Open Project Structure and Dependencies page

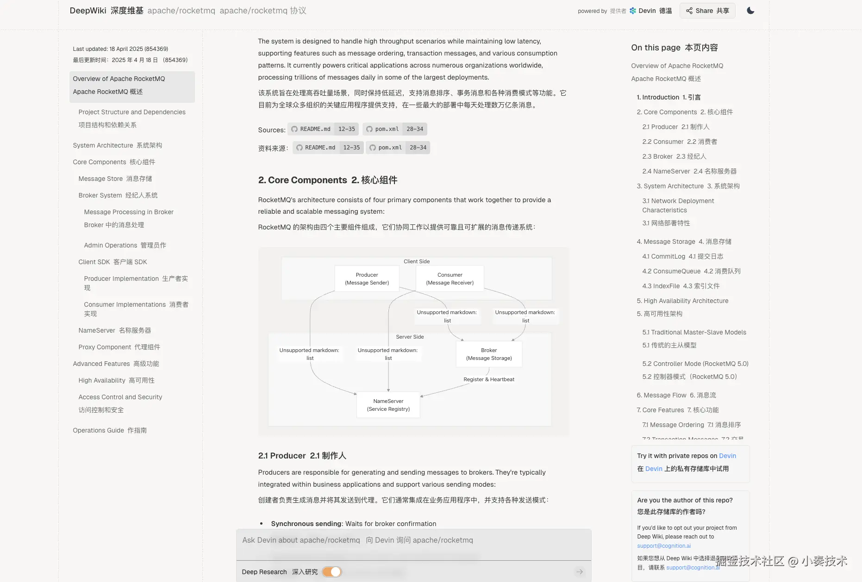pos(132,118)
